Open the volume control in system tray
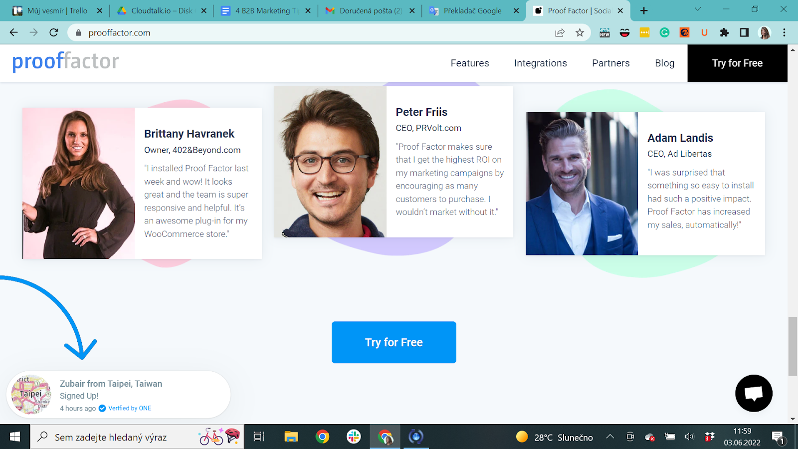The width and height of the screenshot is (798, 449). tap(689, 437)
